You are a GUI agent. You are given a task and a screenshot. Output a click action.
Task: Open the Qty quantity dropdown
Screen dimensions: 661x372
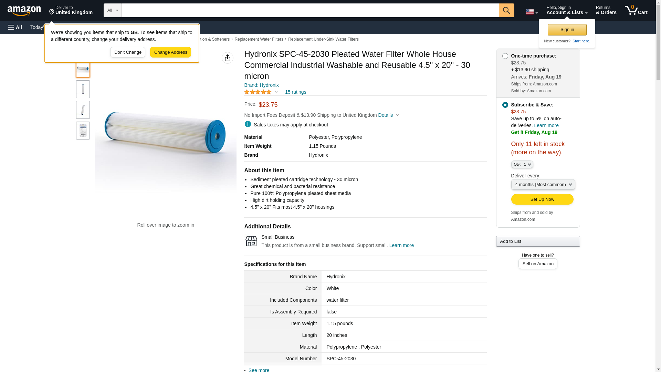522,164
